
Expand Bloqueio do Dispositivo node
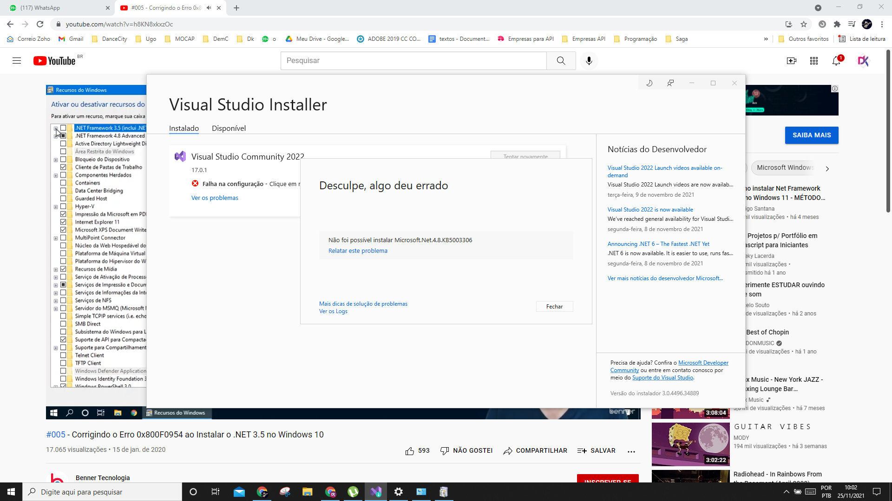[56, 160]
